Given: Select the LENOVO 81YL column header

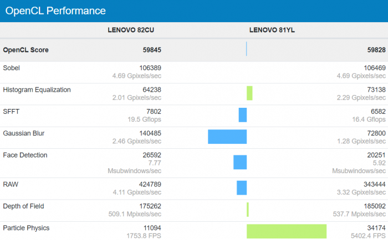Looking at the screenshot, I should pos(272,30).
